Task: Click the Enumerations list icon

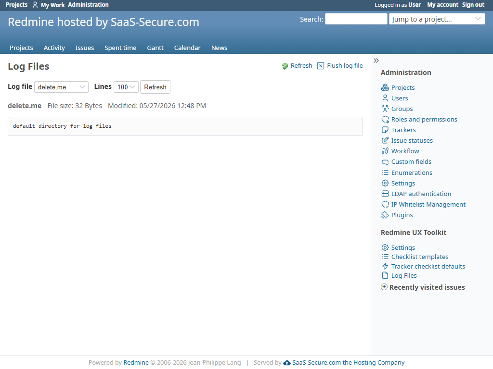Action: (385, 172)
